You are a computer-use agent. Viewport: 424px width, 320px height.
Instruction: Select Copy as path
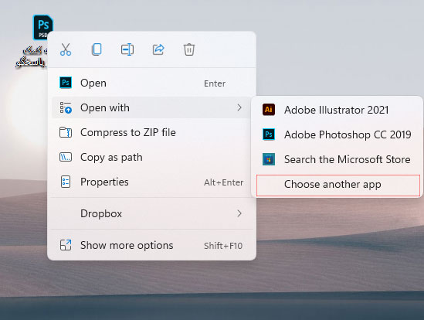point(151,157)
